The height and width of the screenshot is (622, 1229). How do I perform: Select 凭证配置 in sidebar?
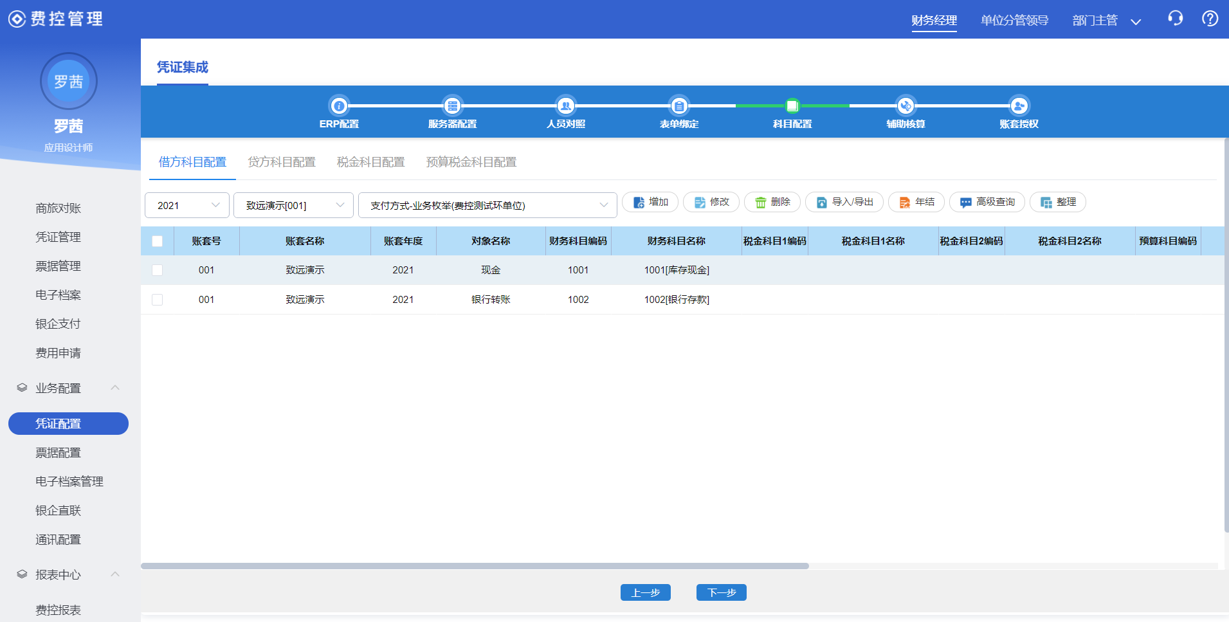coord(68,424)
